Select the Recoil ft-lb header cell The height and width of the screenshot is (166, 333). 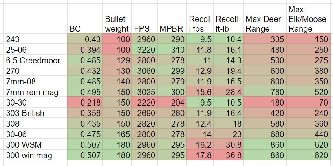(x=228, y=18)
